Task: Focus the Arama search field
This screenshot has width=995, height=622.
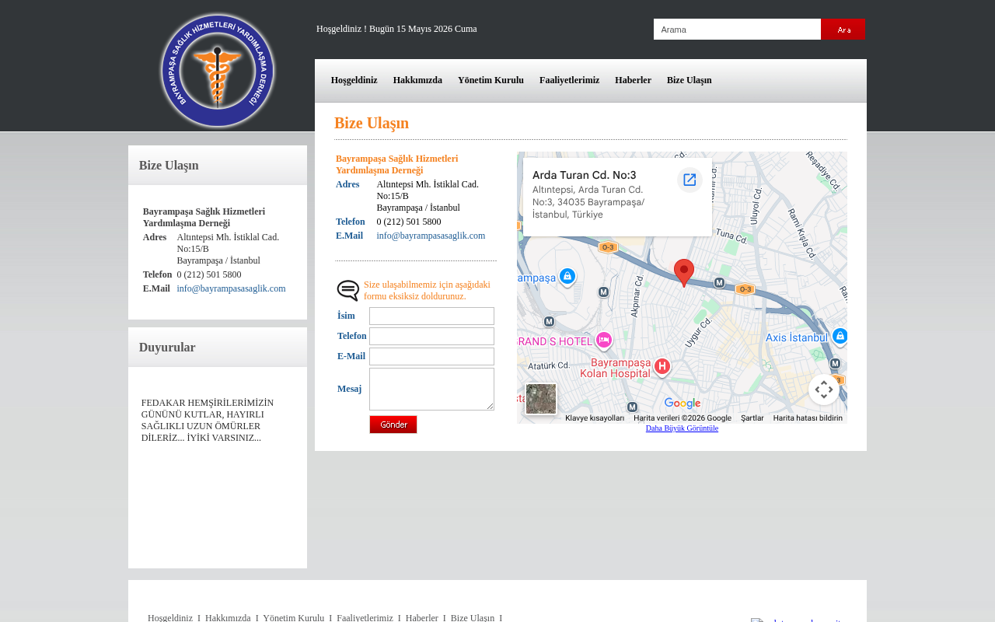Action: [x=737, y=30]
